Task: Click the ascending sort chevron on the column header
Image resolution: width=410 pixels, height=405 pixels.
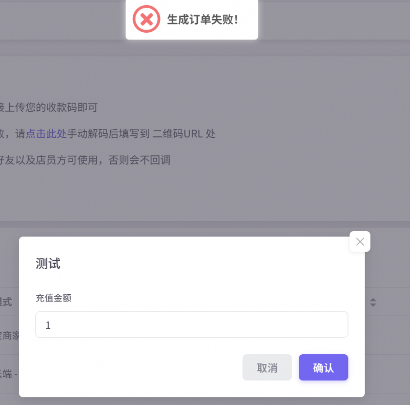Action: (x=373, y=300)
